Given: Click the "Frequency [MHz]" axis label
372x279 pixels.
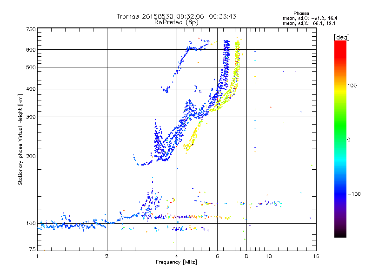Looking at the screenshot, I should coord(176,262).
